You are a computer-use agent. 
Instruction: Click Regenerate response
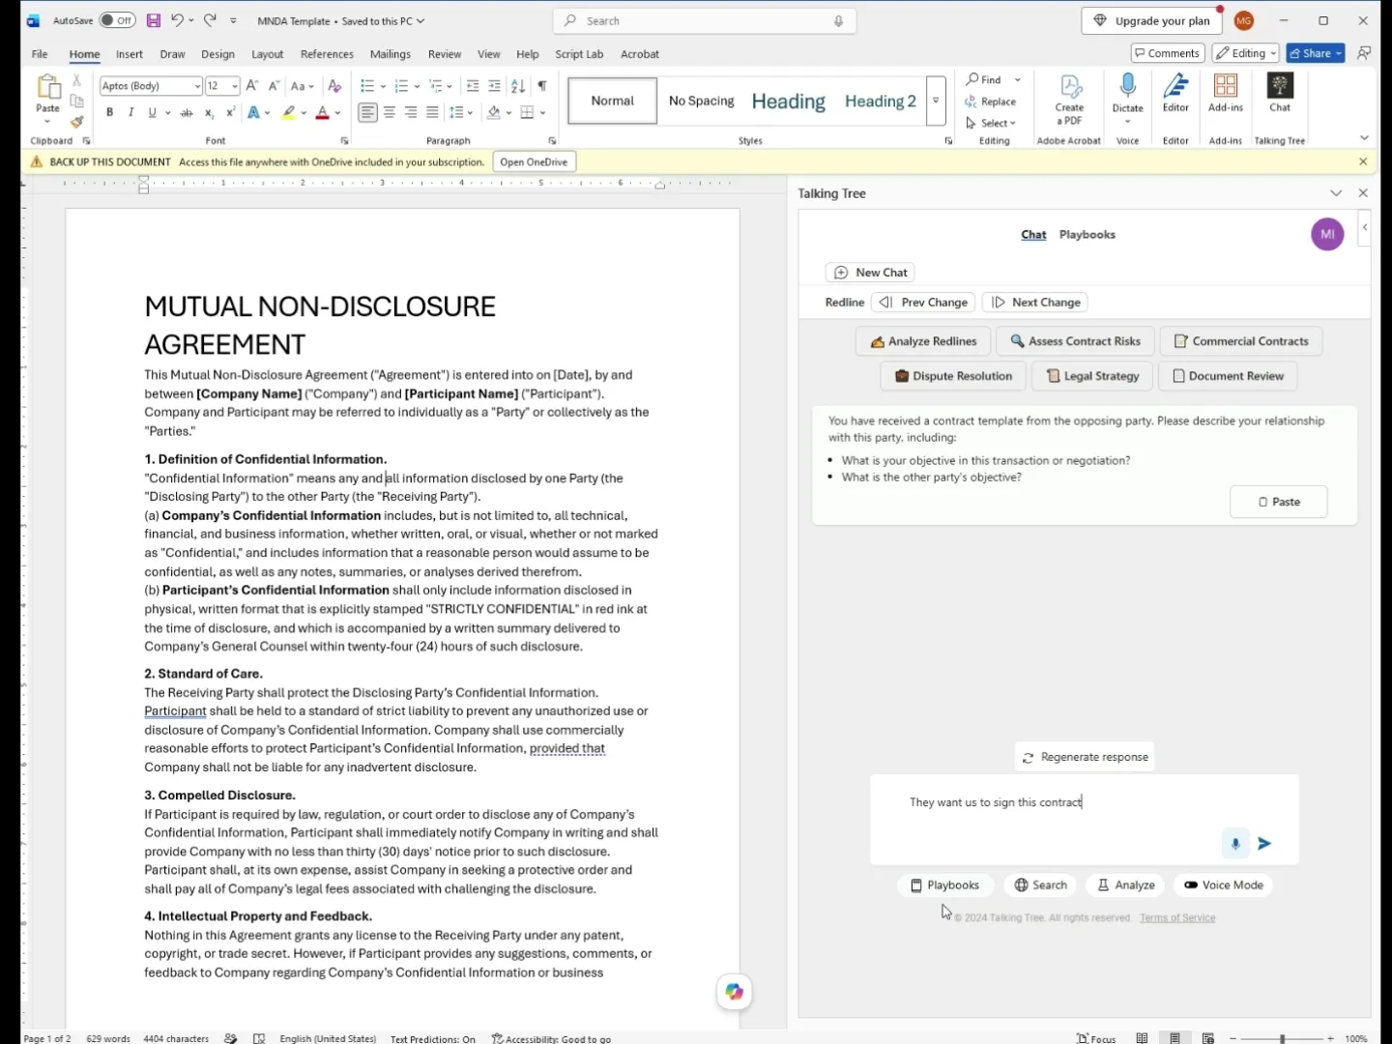point(1085,757)
